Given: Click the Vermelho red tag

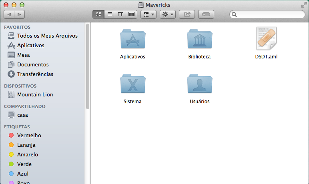Looking at the screenshot, I should pyautogui.click(x=29, y=135).
